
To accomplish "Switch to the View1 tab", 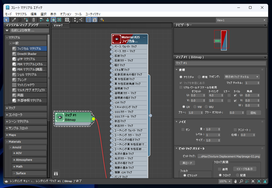I will 61,25.
